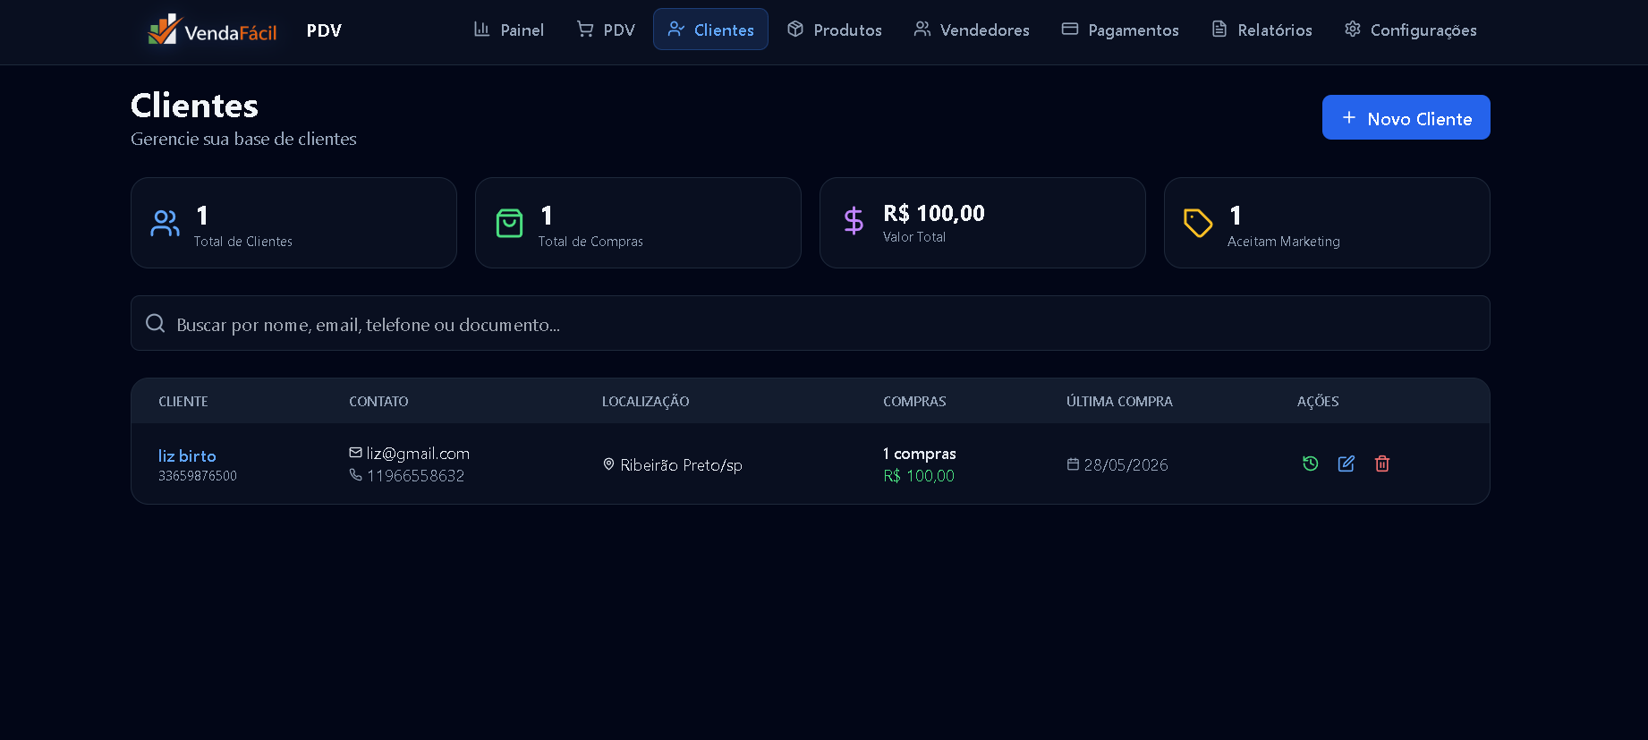
Task: Click the Aceitam Marketing tag icon
Action: click(x=1199, y=223)
